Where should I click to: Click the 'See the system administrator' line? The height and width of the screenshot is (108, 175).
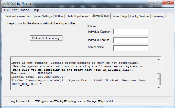(78, 66)
